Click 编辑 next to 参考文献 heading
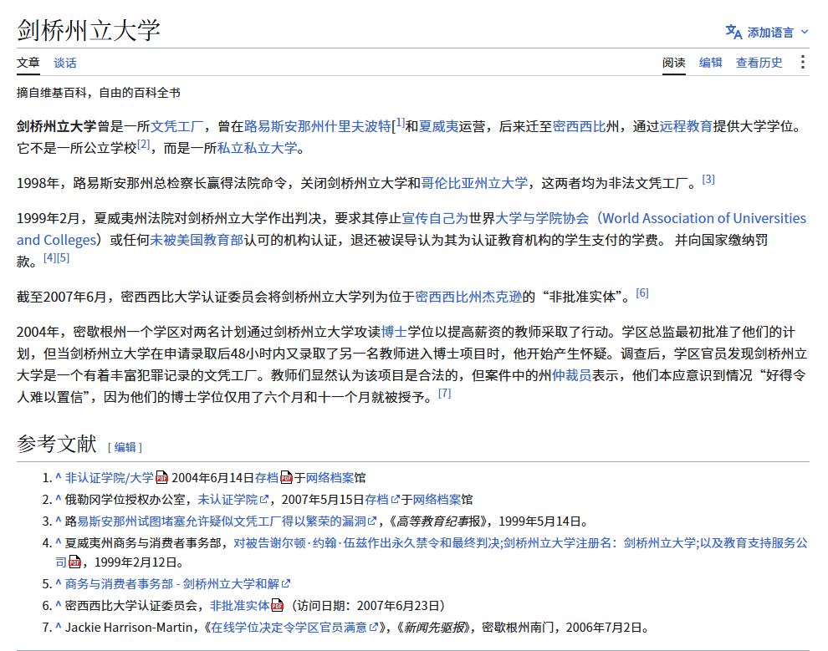Viewport: 828px width, 651px height. click(125, 447)
